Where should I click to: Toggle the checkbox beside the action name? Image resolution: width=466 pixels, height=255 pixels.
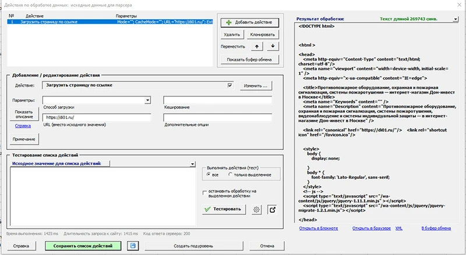230,85
